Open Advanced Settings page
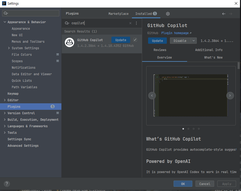The width and height of the screenshot is (241, 191). pos(23,146)
